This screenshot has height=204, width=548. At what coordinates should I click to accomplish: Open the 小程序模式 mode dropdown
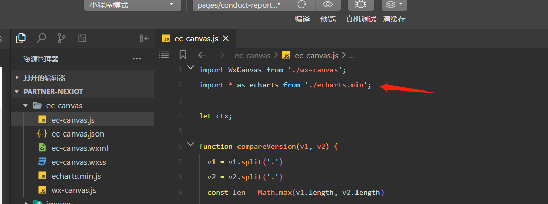click(x=132, y=5)
